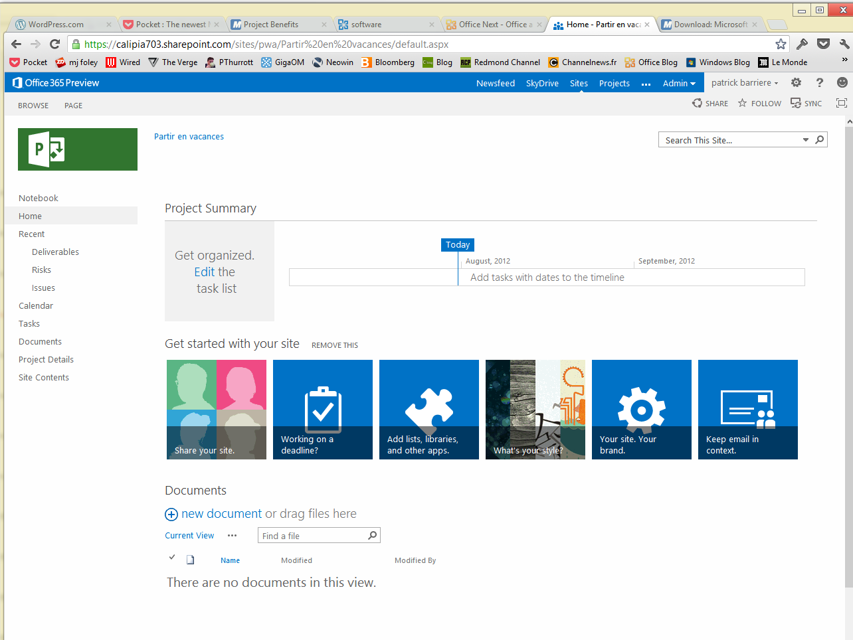Click the new document plus icon
The image size is (853, 640).
[171, 515]
